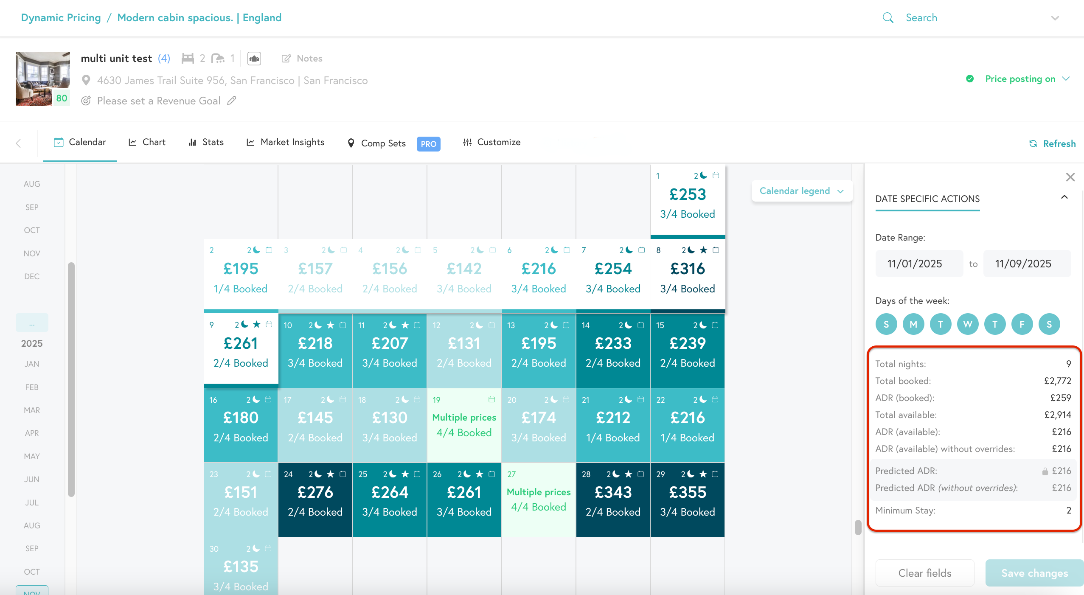The width and height of the screenshot is (1084, 595).
Task: Toggle the Wednesday day-of-week button
Action: (x=968, y=324)
